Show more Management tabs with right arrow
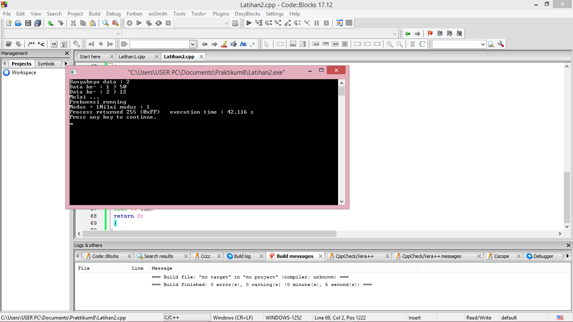The width and height of the screenshot is (573, 322). click(66, 64)
